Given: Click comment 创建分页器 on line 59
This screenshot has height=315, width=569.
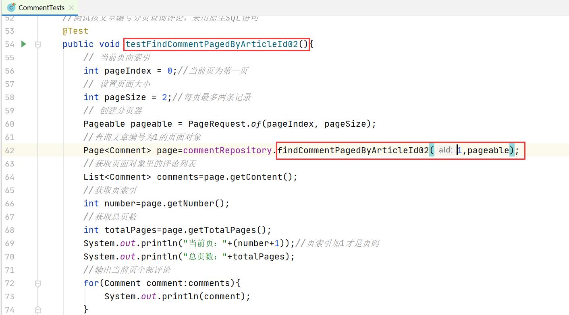Looking at the screenshot, I should pos(113,111).
